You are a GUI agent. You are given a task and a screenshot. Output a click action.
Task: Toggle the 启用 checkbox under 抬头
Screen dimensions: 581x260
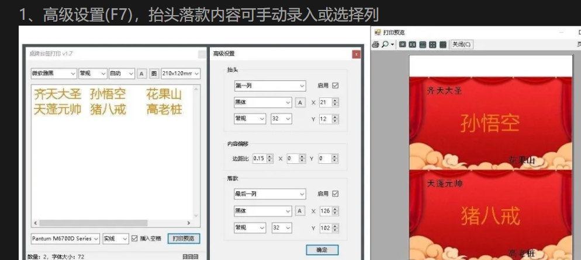[336, 85]
